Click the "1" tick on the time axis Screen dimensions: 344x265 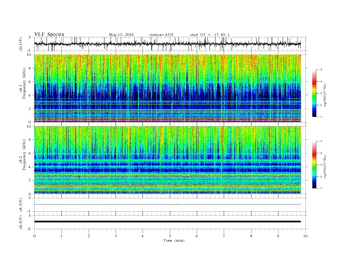pyautogui.click(x=62, y=236)
